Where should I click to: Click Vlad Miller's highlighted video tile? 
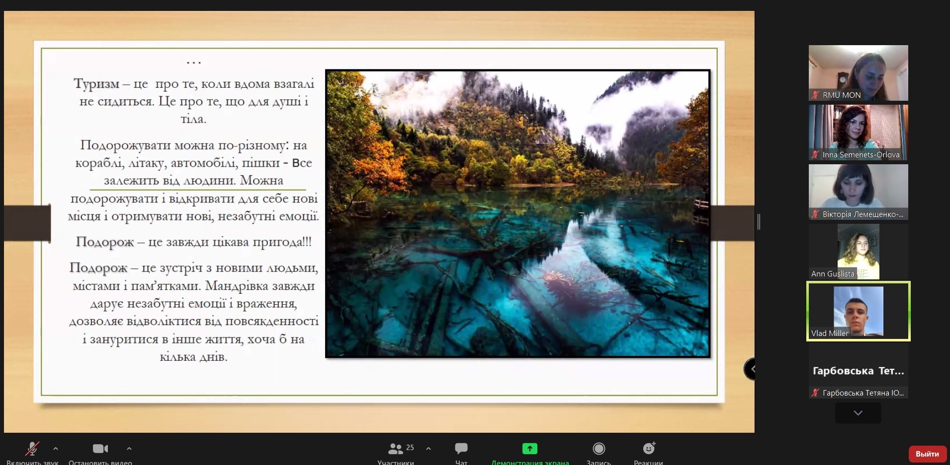[858, 311]
